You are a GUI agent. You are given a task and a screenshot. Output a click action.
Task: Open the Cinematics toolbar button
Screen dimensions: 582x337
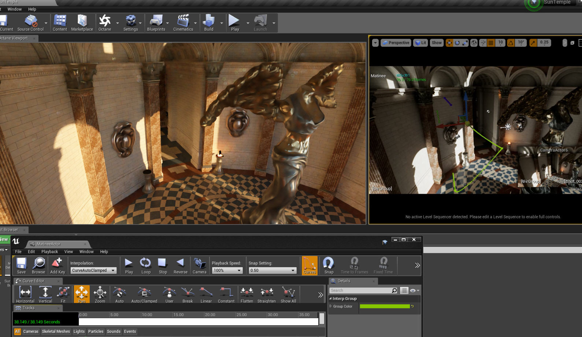coord(183,23)
